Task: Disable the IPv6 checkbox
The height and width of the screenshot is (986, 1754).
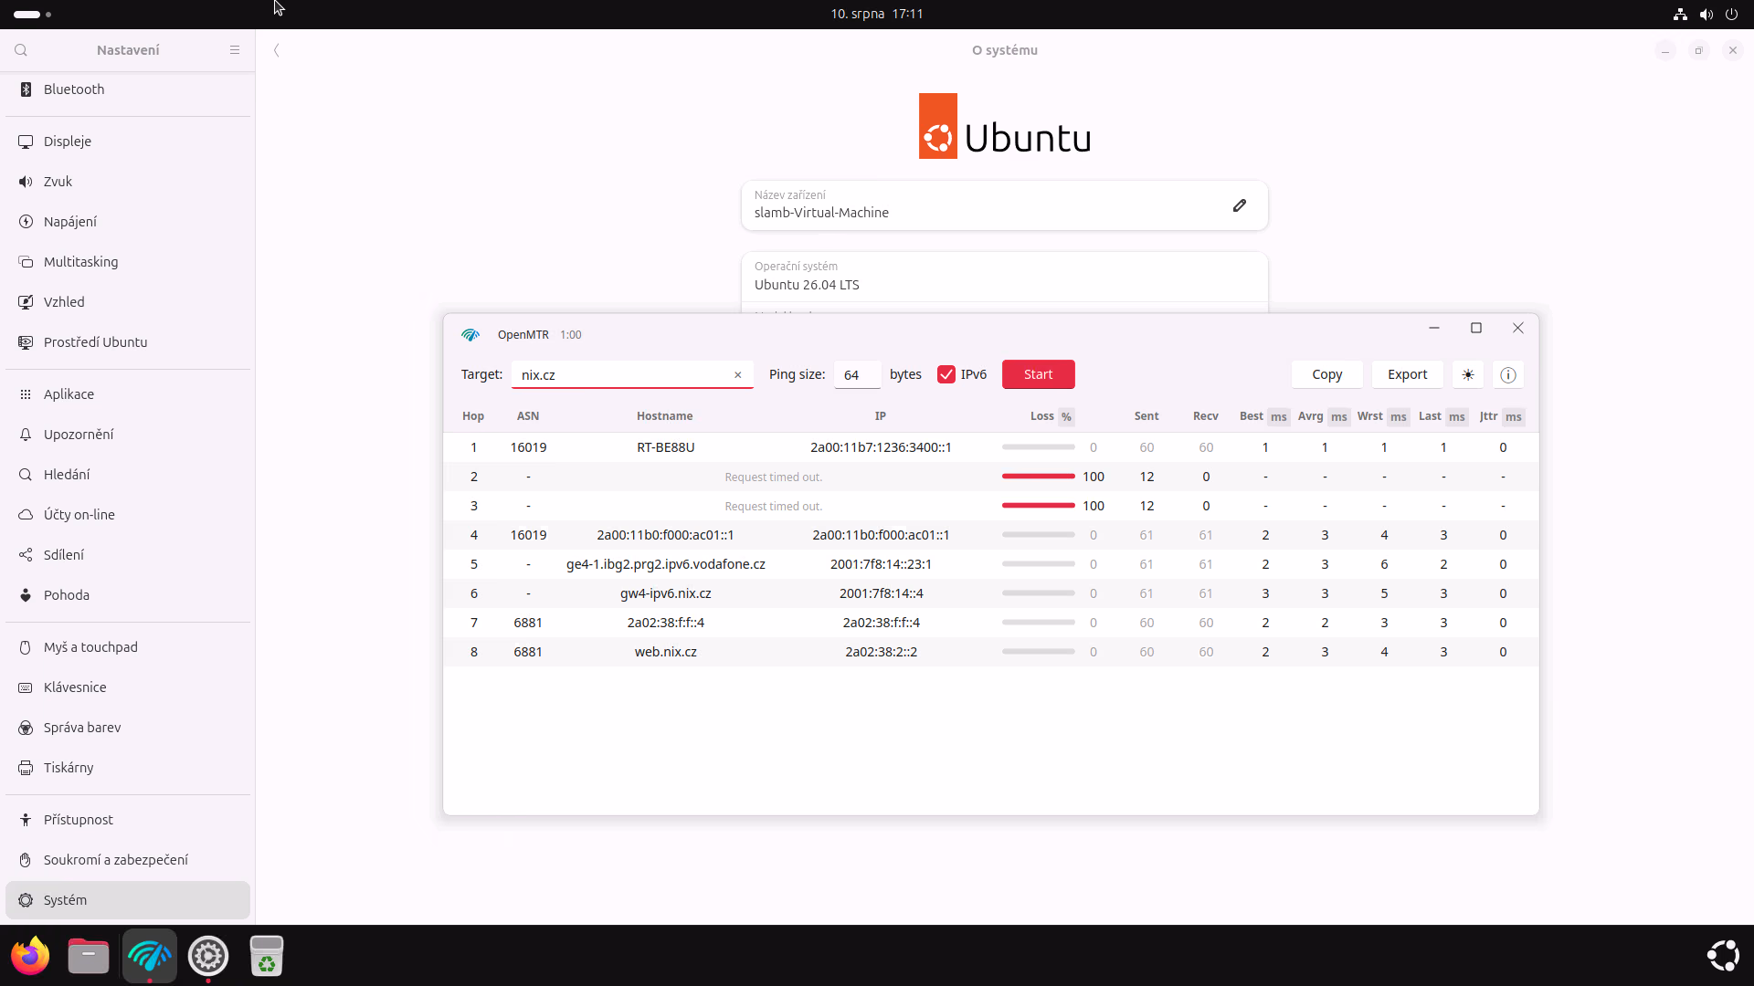Action: pyautogui.click(x=946, y=374)
